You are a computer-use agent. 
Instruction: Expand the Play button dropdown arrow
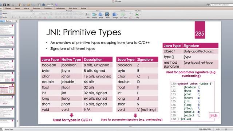140,15
